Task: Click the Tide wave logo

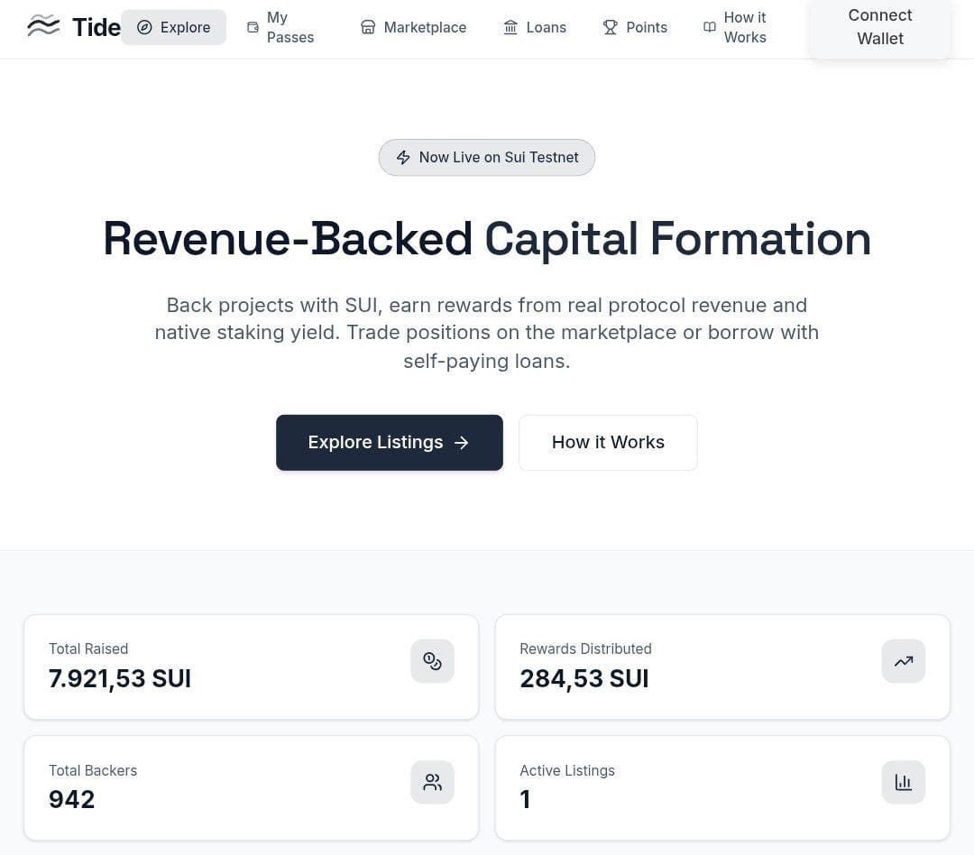Action: point(42,27)
